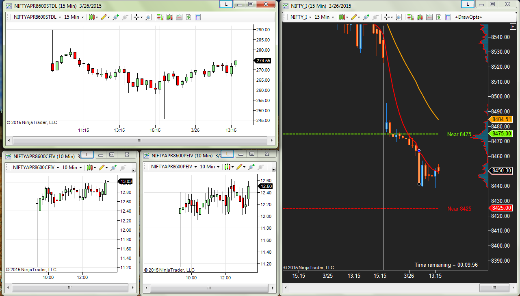Click the NIFTYAPR8600STDL horizontal scrollbar thumb

click(x=139, y=140)
